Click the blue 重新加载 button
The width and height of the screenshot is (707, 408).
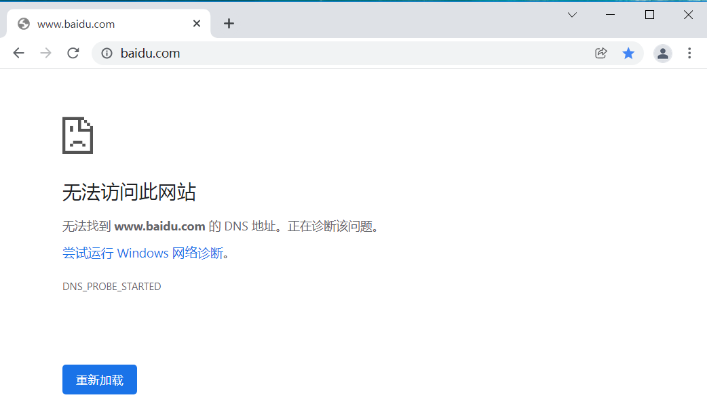coord(100,380)
